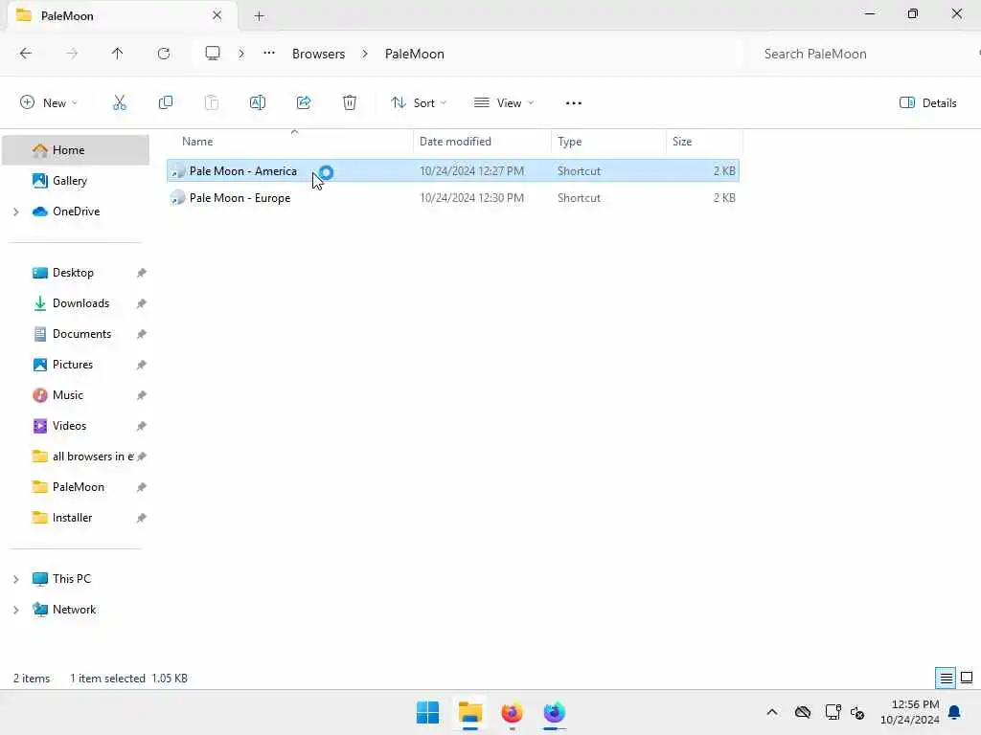This screenshot has width=981, height=735.
Task: Sort by the Name column header
Action: [197, 142]
